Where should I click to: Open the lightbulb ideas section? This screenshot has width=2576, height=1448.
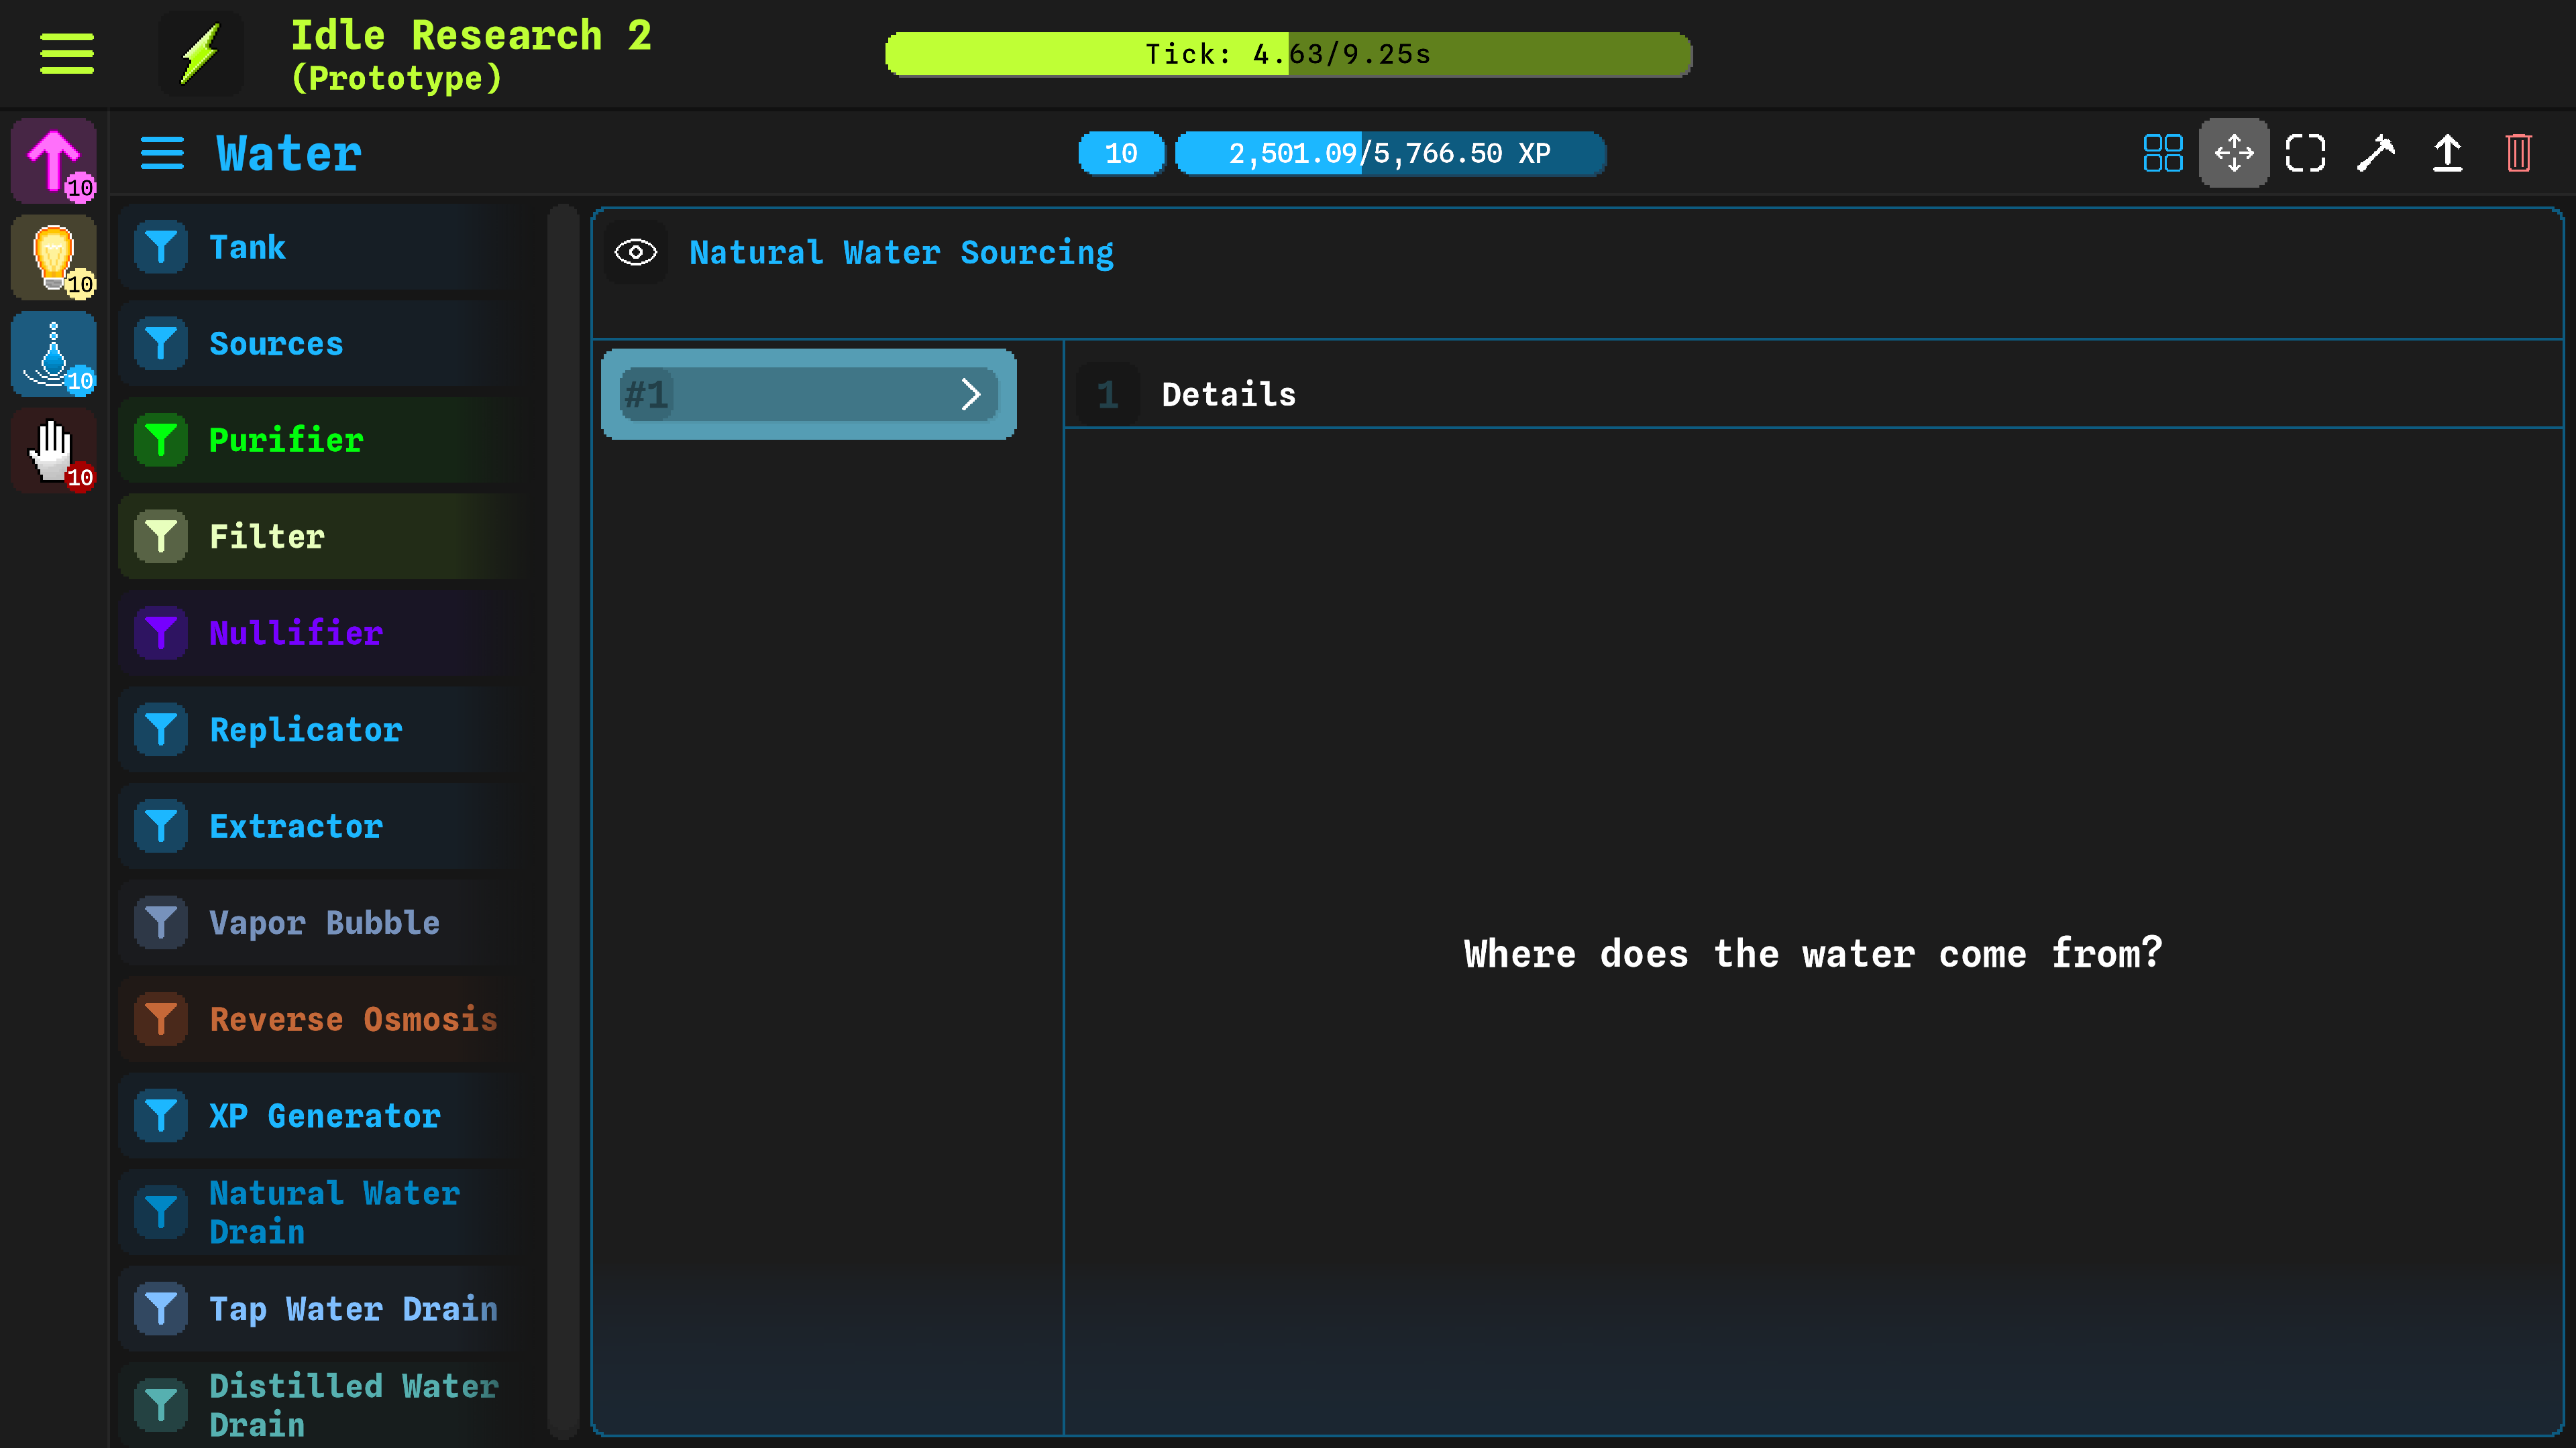coord(54,257)
